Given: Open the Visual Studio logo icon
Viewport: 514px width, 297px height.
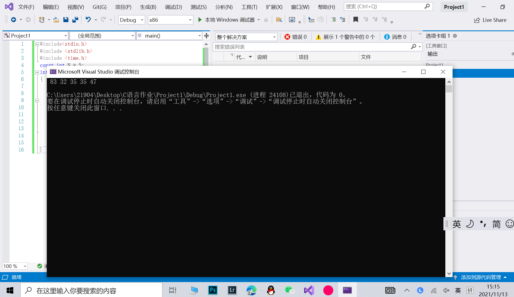Looking at the screenshot, I should click(9, 7).
